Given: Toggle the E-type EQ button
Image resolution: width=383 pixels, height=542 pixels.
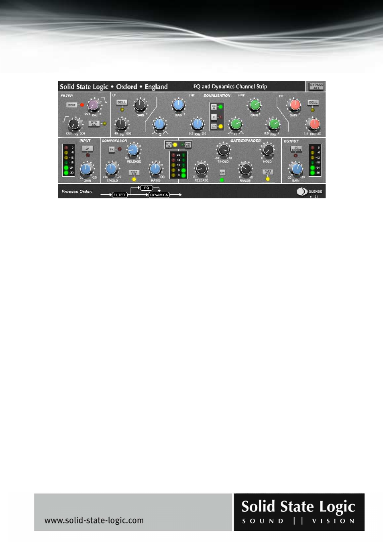Looking at the screenshot, I should pos(214,117).
